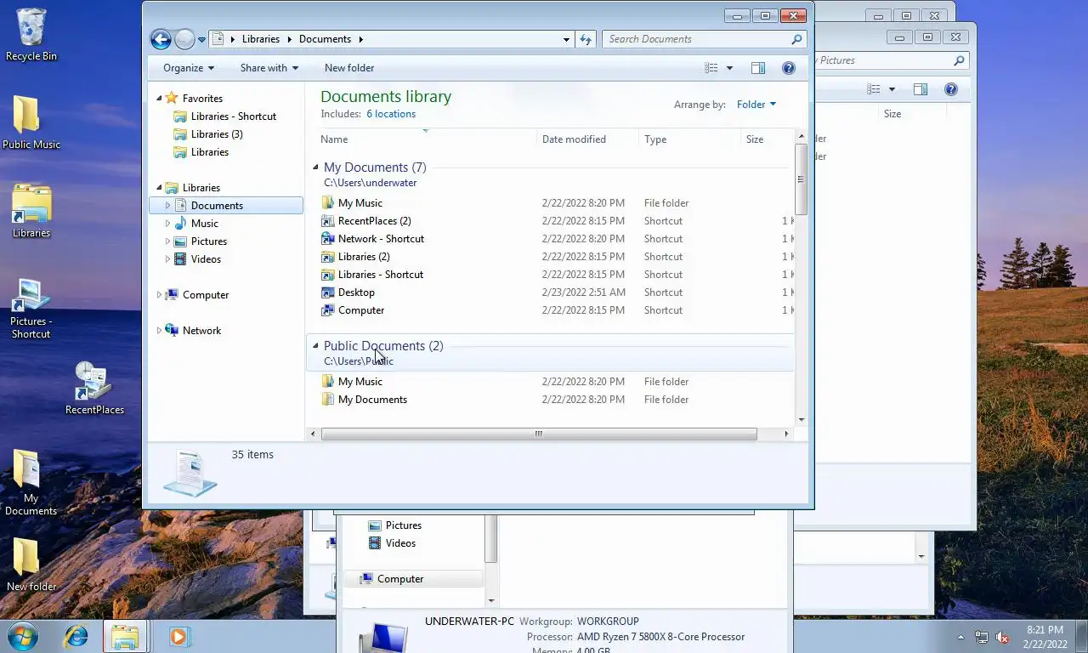The image size is (1088, 653).
Task: Open the Help question mark button
Action: pyautogui.click(x=789, y=68)
